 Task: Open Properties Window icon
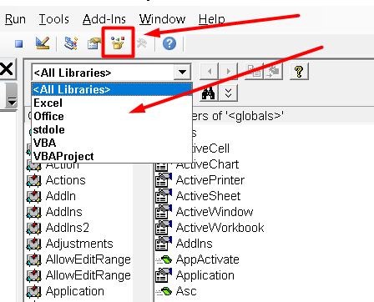point(94,43)
